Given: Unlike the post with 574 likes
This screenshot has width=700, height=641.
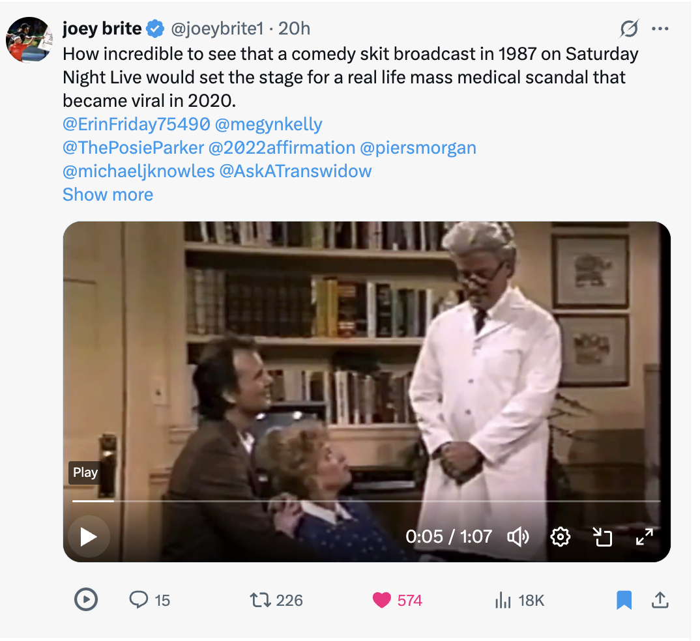Looking at the screenshot, I should [x=397, y=600].
